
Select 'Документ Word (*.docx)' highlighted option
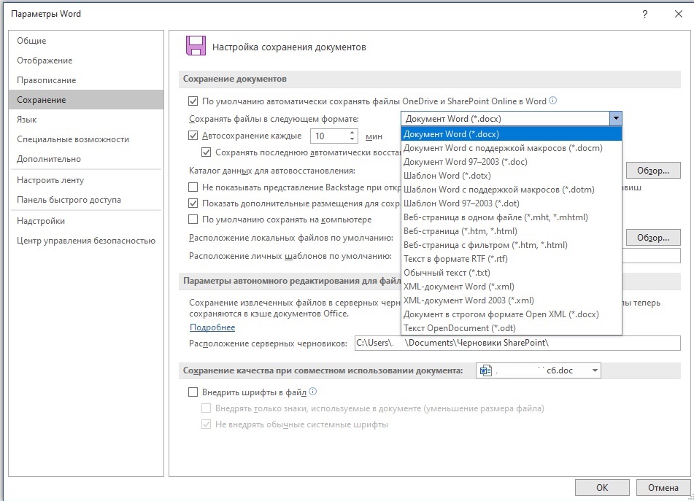point(512,134)
